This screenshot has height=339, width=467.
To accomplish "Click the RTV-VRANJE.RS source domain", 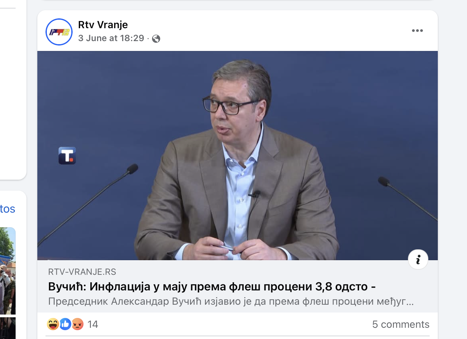I will (x=82, y=272).
